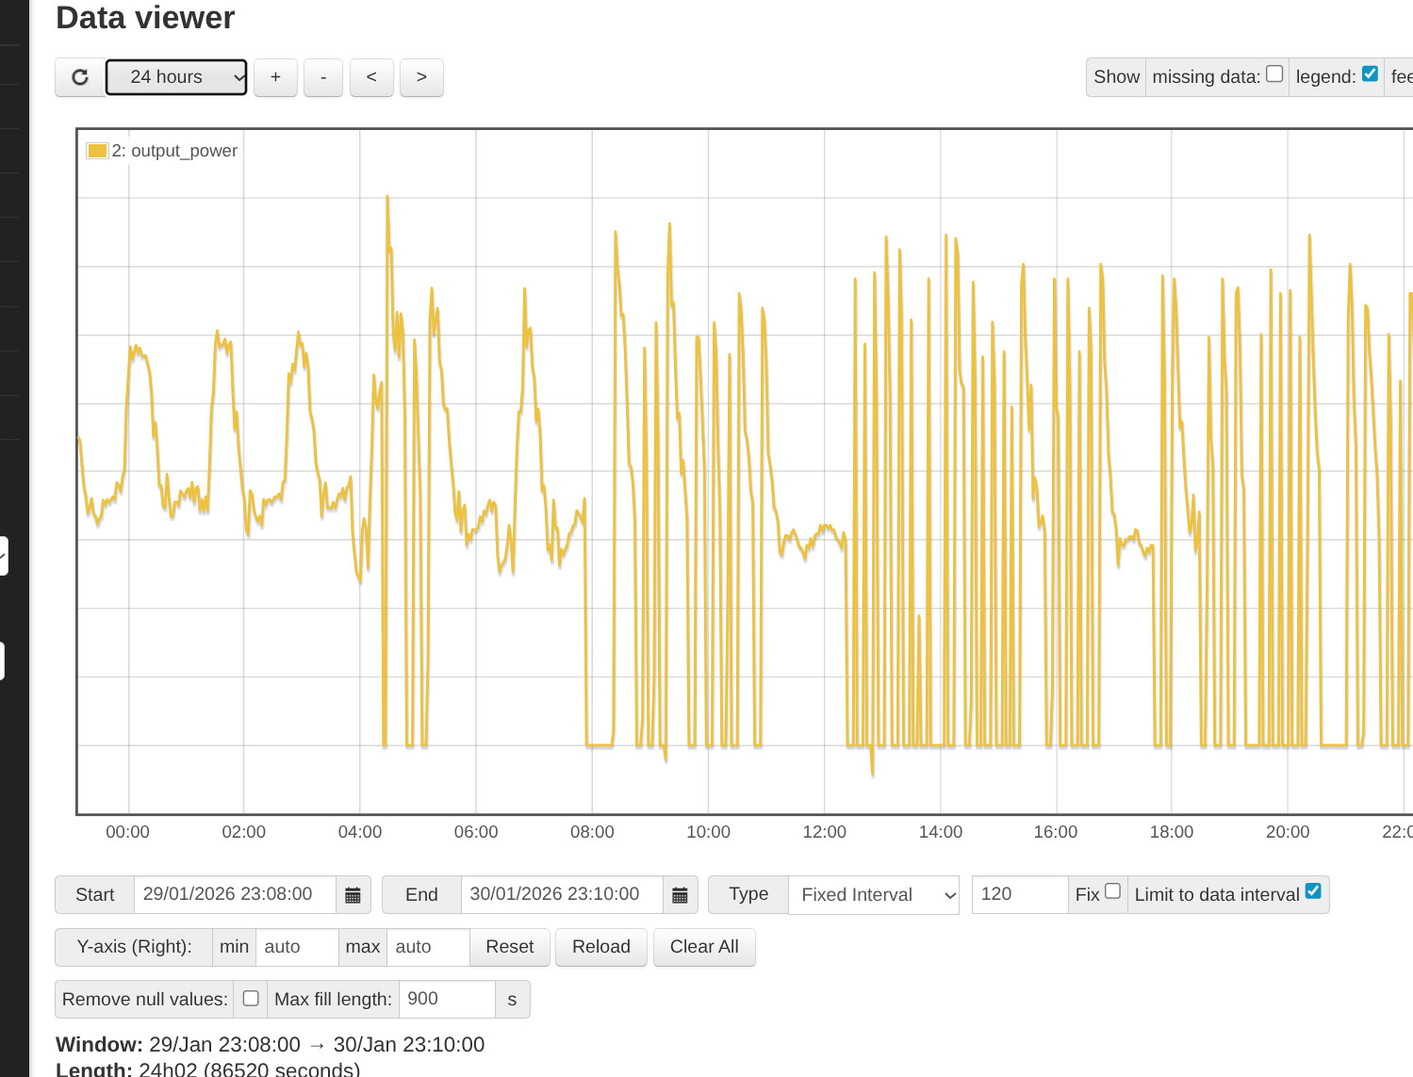The height and width of the screenshot is (1077, 1413).
Task: Toggle the legend checkbox off
Action: 1370,74
